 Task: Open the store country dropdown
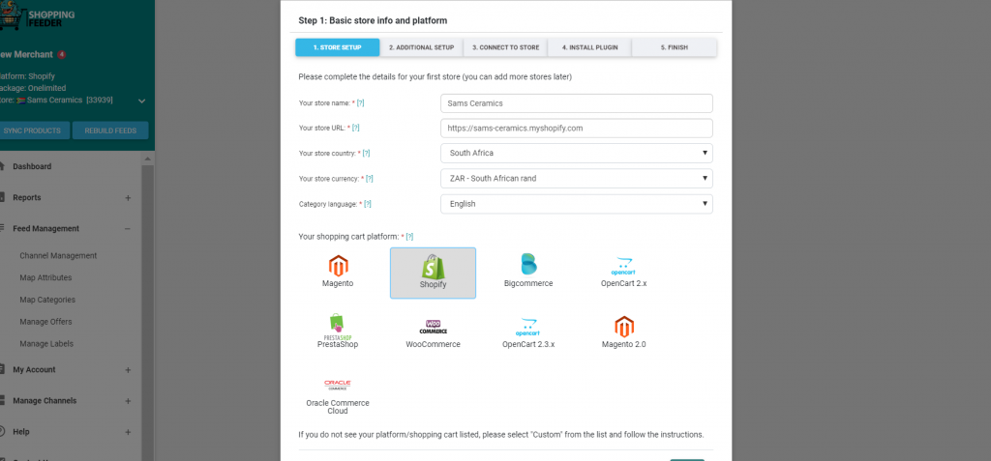[577, 153]
